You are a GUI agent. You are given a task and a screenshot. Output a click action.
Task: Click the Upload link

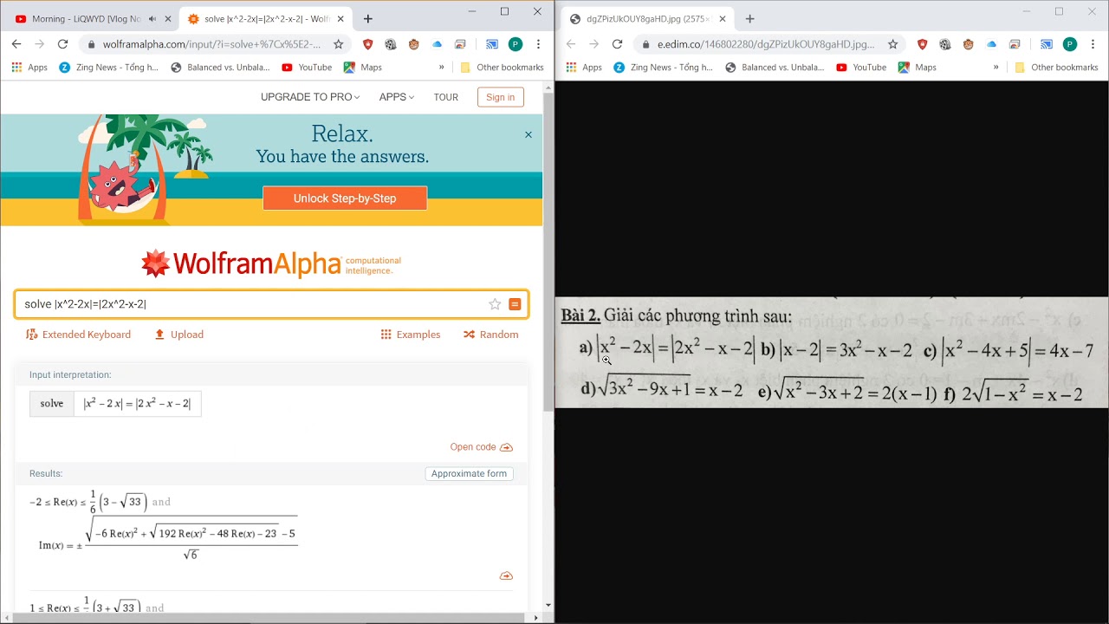179,335
